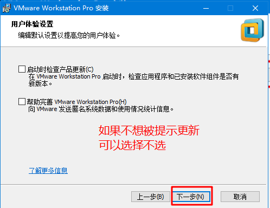
Task: Click the VMware Workstation logo icon
Action: click(x=252, y=30)
